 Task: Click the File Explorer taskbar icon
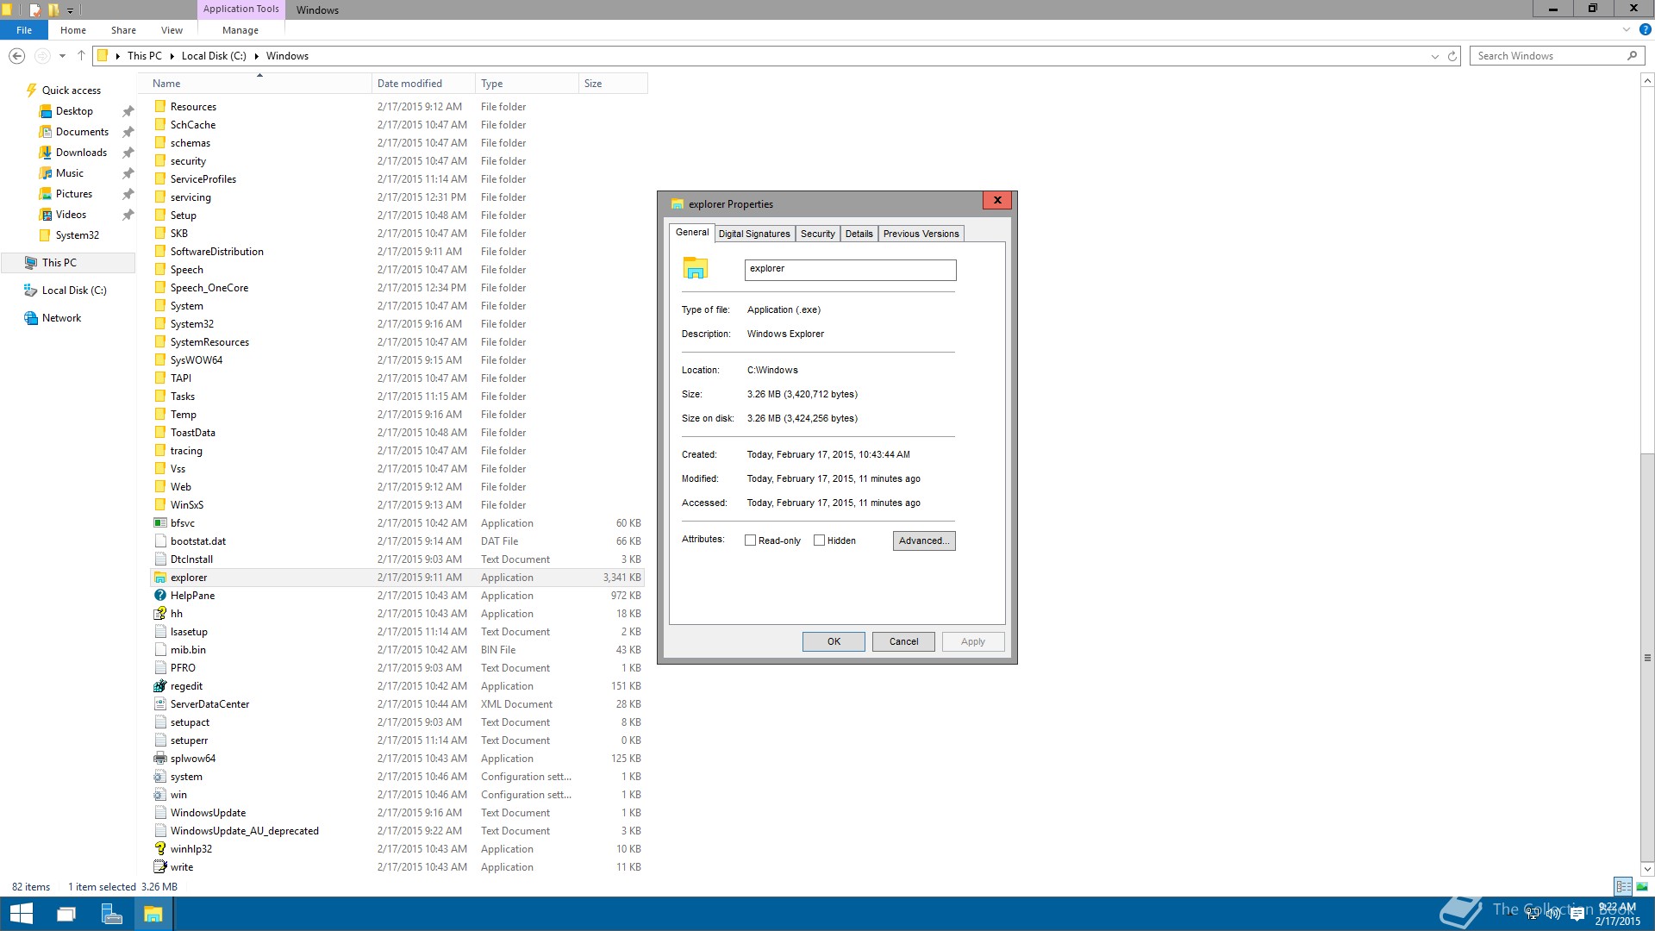click(x=153, y=914)
